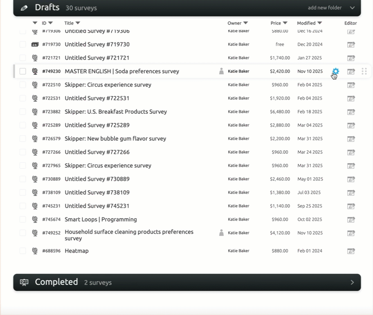The image size is (373, 315).
Task: Check the box next to Heatmap survey
Action: (x=23, y=251)
